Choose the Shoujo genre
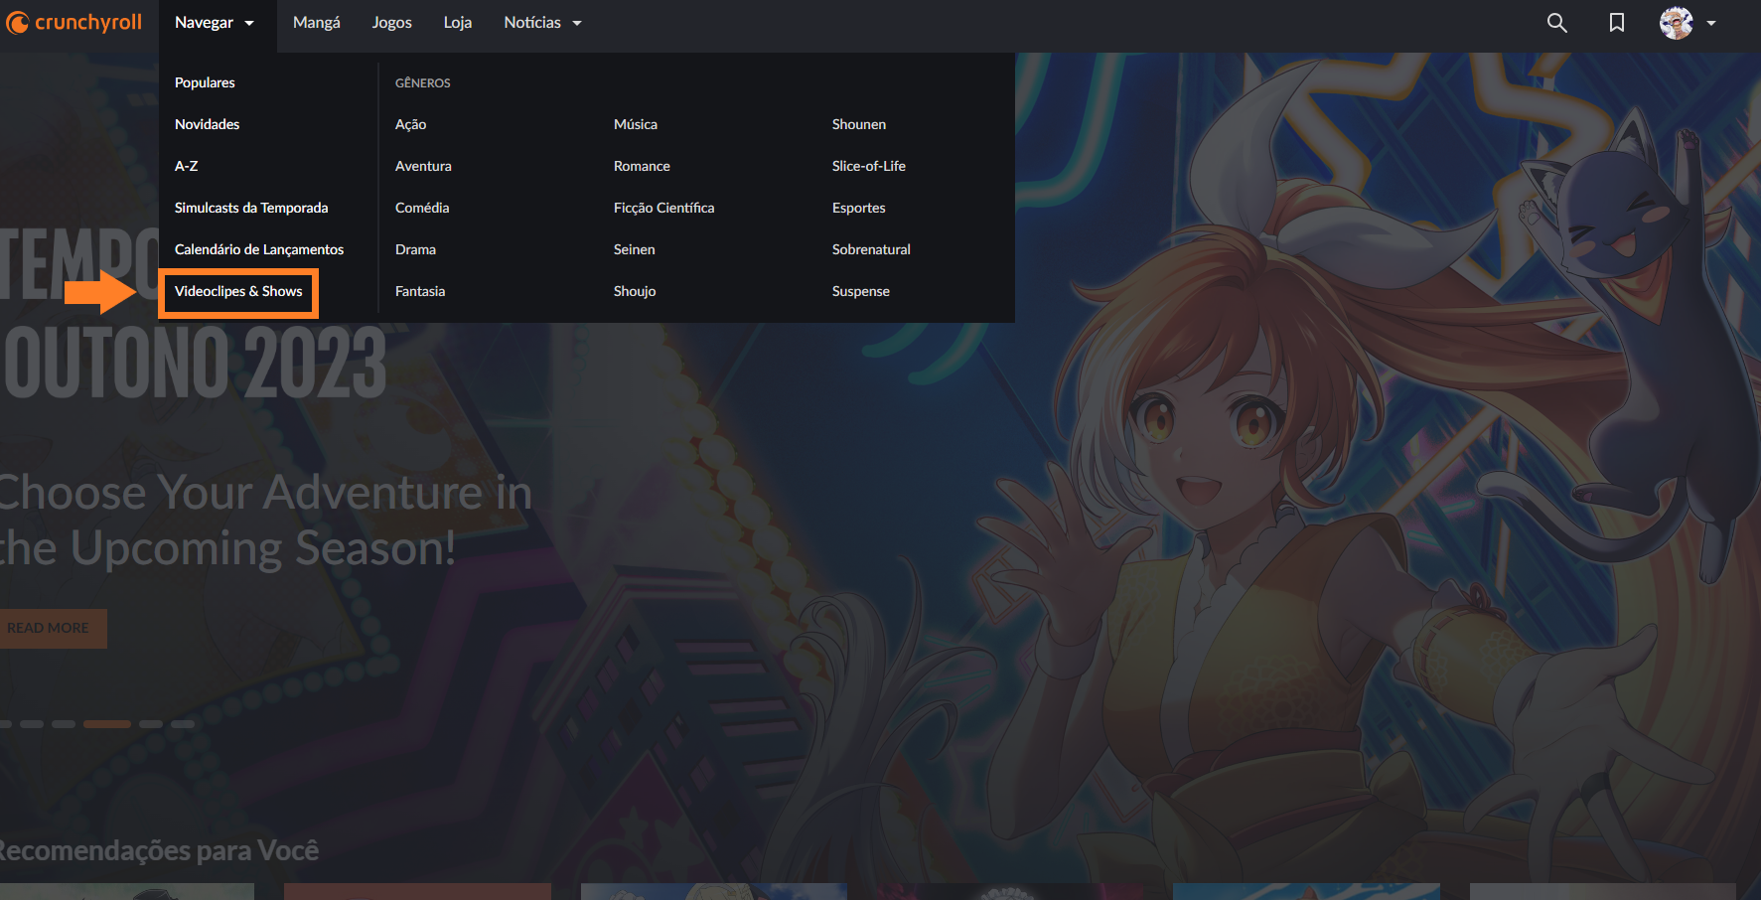Screen dimensions: 1761x900 [x=635, y=291]
